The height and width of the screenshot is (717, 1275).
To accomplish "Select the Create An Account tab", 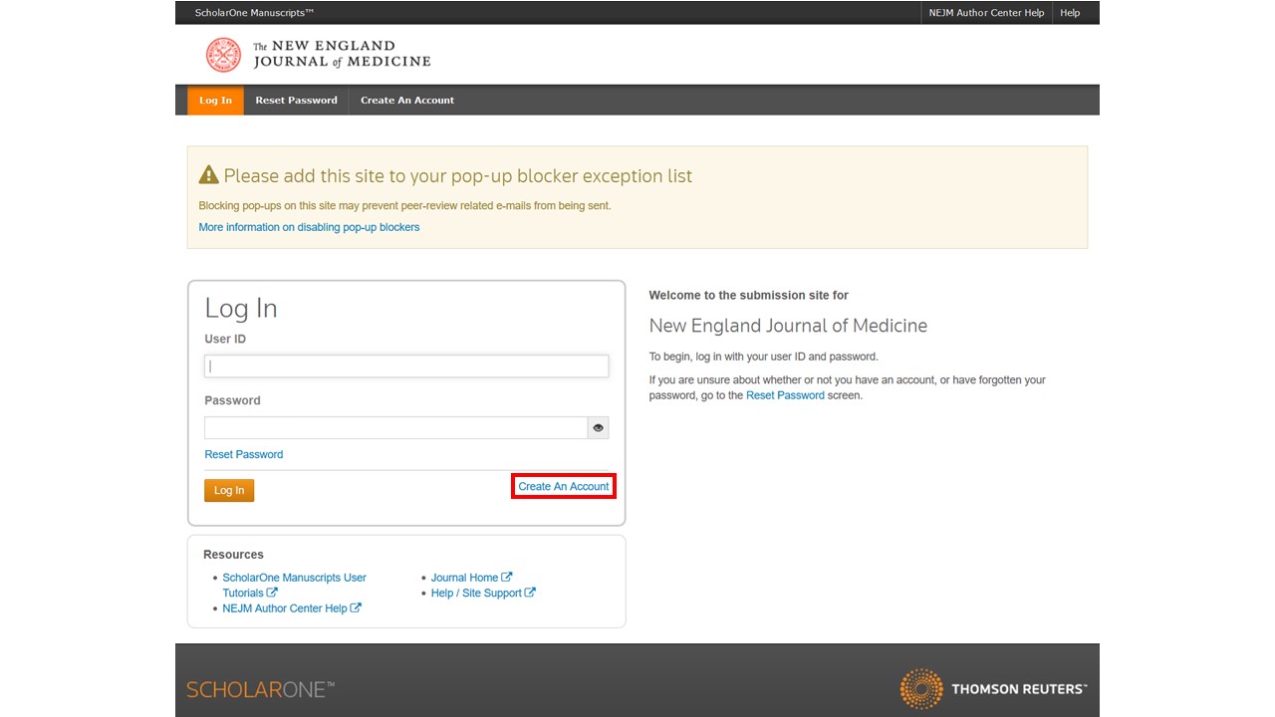I will pos(406,101).
